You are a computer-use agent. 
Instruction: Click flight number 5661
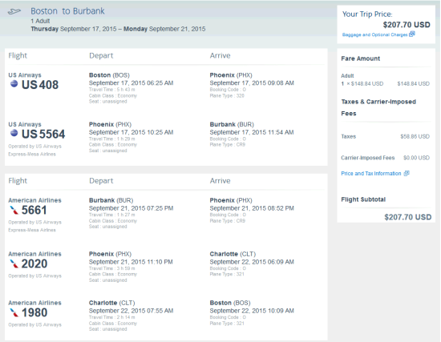click(34, 210)
